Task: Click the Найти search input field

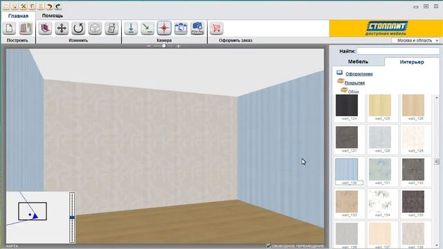Action: [x=398, y=51]
